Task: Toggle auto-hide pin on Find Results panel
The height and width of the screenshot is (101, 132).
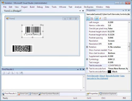Action: click(81, 69)
